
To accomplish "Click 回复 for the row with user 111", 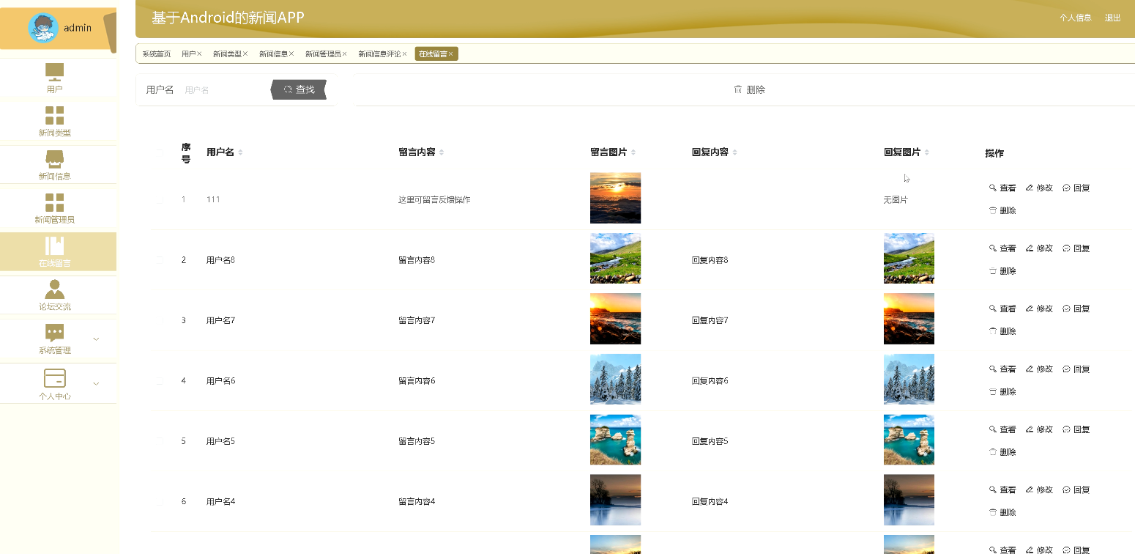I will point(1076,188).
